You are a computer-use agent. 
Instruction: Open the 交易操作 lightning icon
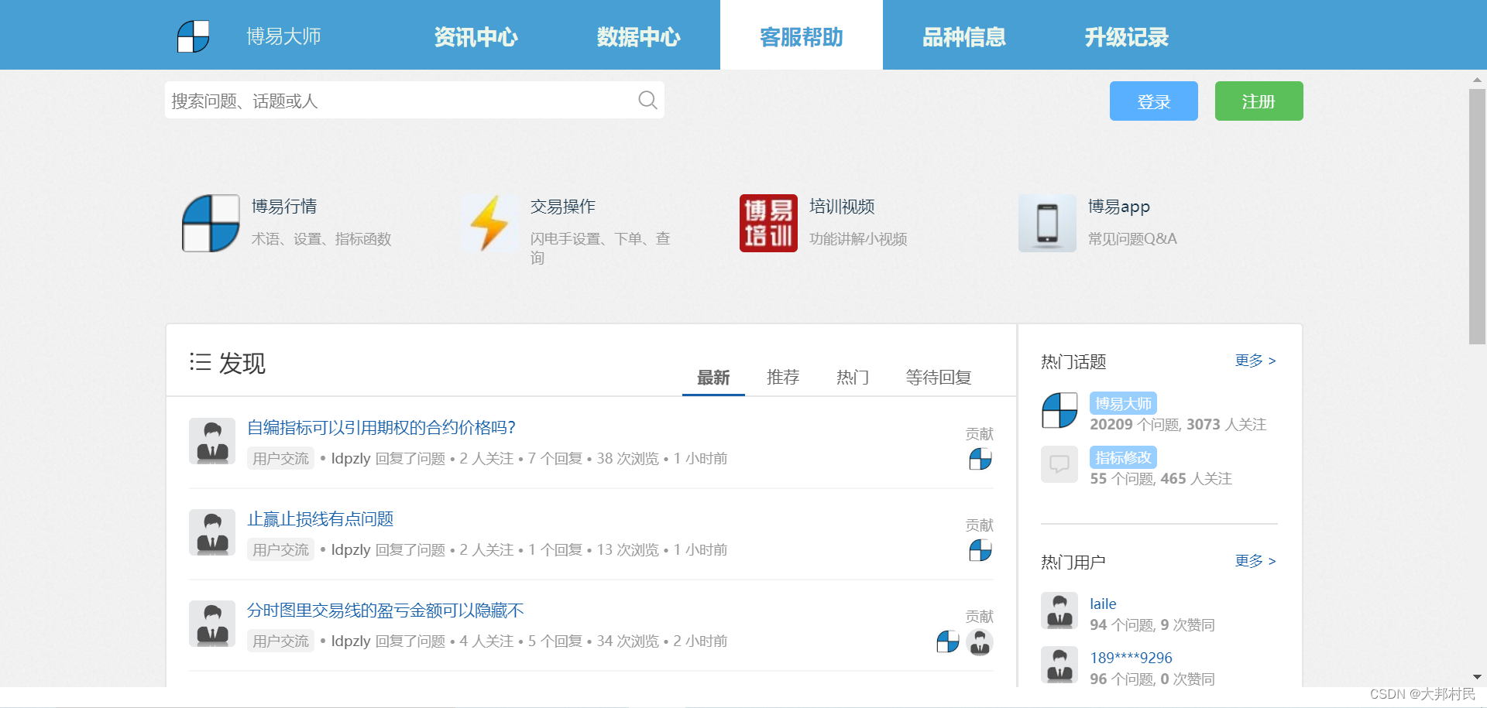pyautogui.click(x=489, y=224)
